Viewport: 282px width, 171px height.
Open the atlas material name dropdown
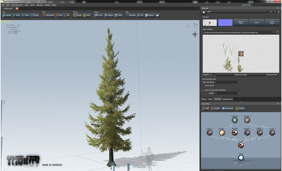[x=267, y=12]
